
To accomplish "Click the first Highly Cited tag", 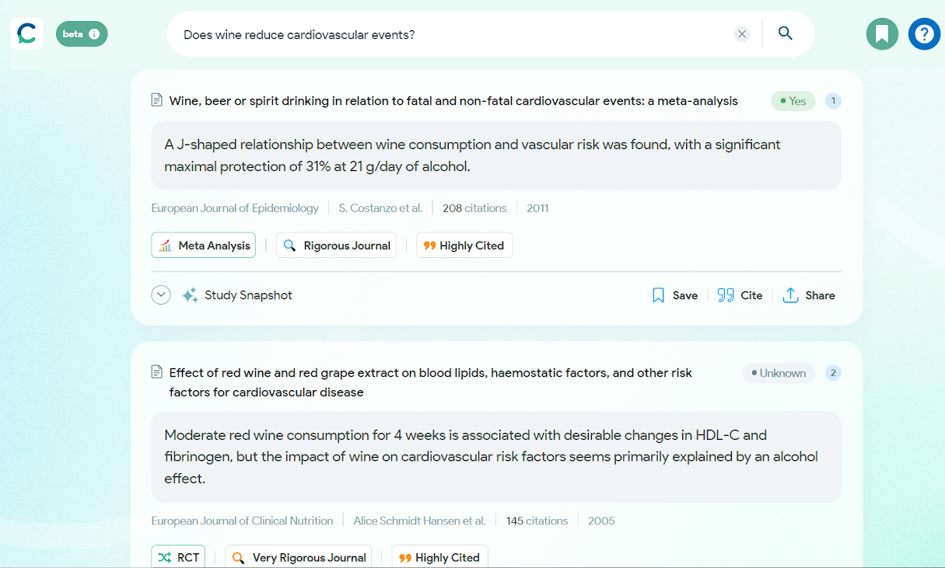I will pyautogui.click(x=464, y=246).
